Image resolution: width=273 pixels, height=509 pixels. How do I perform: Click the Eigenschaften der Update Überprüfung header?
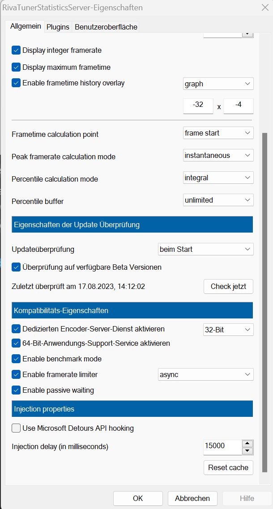(132, 225)
